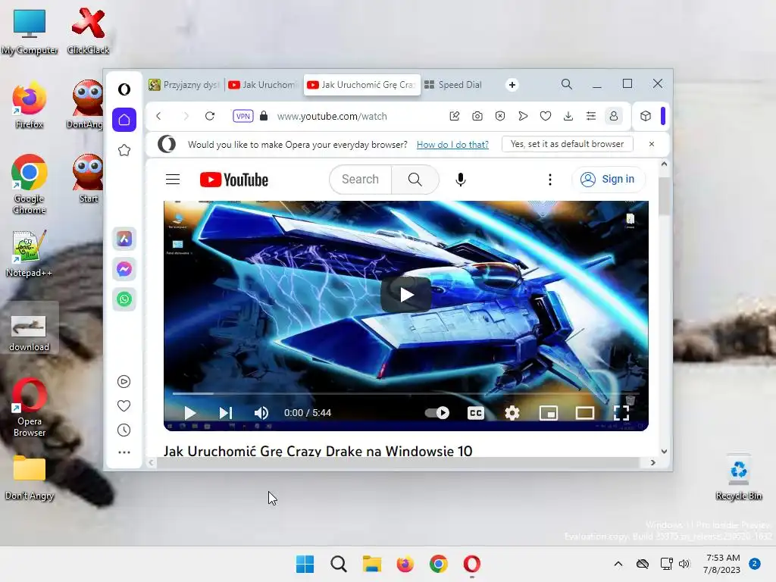Enable miniplayer mode
Viewport: 776px width, 582px height.
pos(549,413)
